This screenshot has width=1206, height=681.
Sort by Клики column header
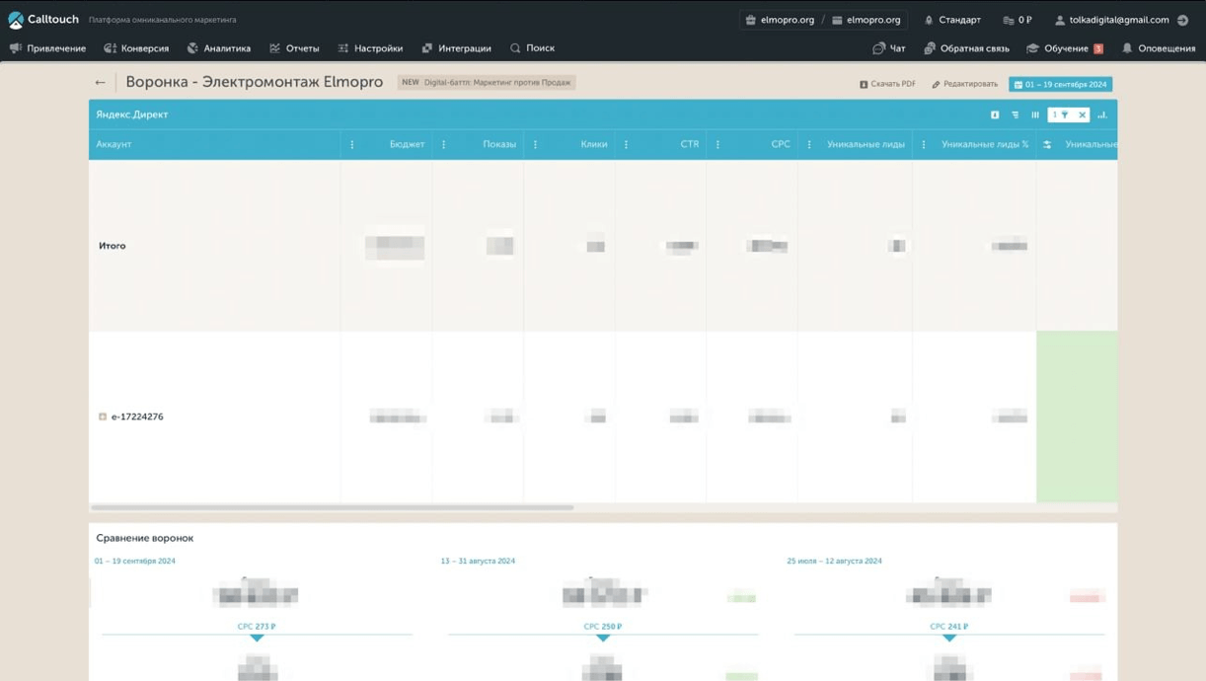coord(594,145)
